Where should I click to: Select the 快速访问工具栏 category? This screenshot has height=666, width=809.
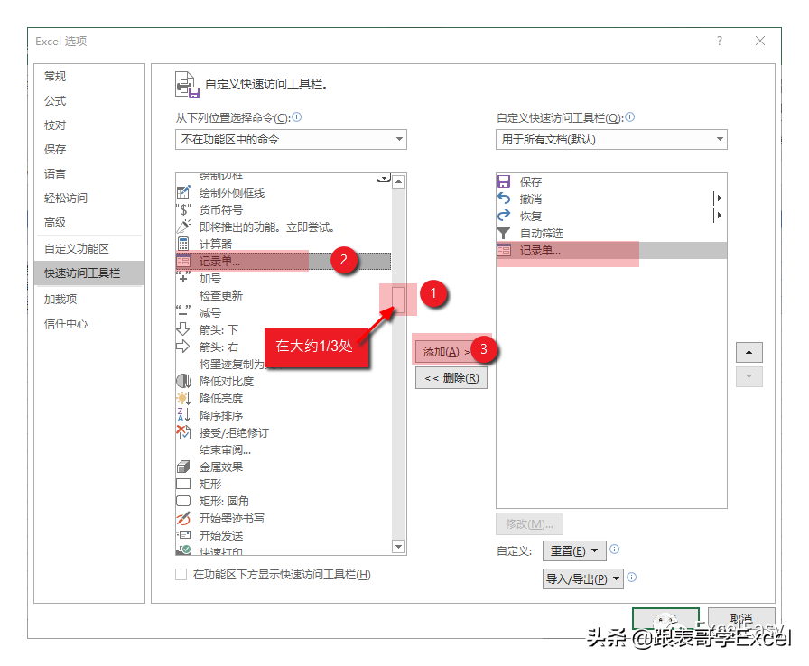click(x=89, y=273)
